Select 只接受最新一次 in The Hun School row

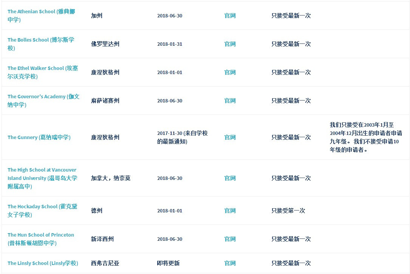[x=291, y=239]
